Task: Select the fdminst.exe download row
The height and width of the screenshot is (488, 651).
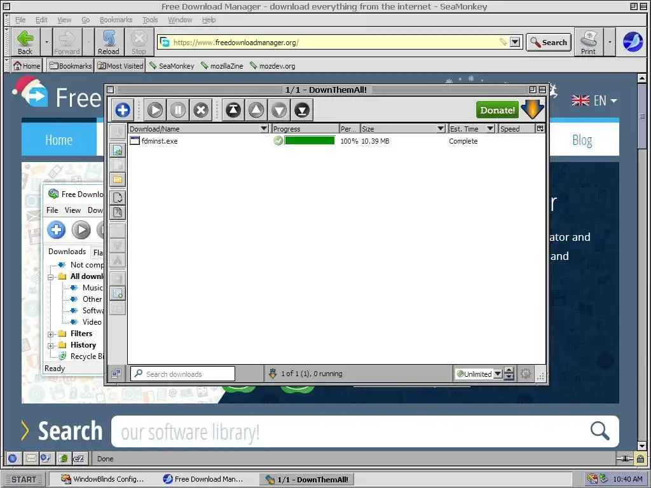Action: (x=336, y=140)
